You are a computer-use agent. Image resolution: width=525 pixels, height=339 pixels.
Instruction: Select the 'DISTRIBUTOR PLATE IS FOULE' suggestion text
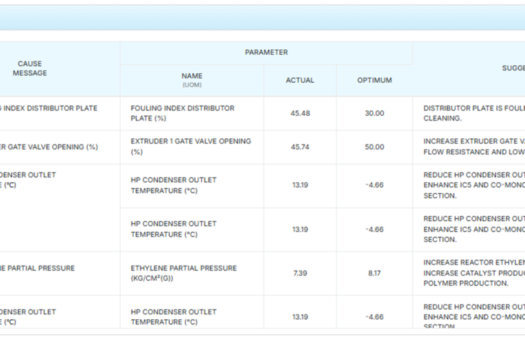474,113
